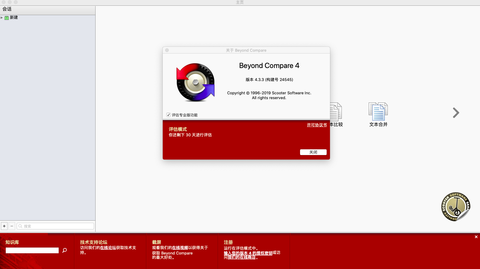Click the green 新建 folder icon in sessions
Screen dimensions: 480x269
pyautogui.click(x=7, y=18)
